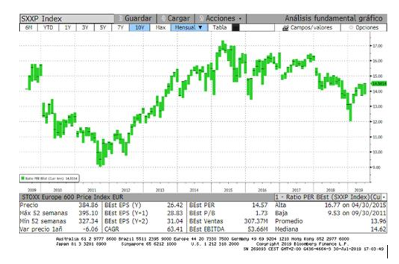The height and width of the screenshot is (264, 399).
Task: Click the BEst PER value 14.57
Action: point(259,205)
